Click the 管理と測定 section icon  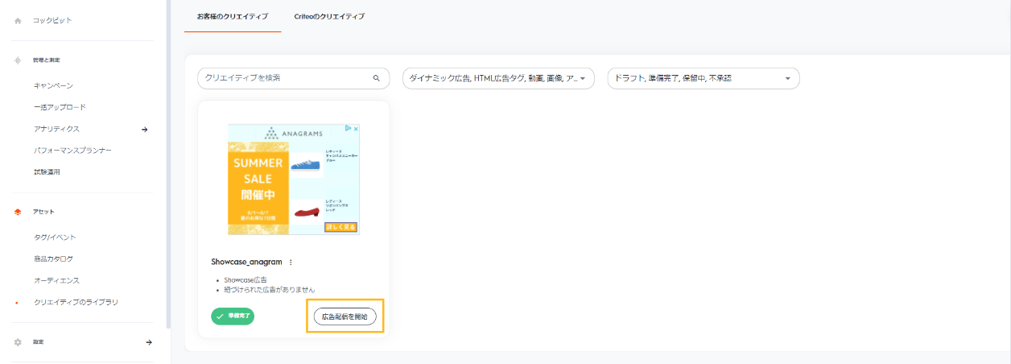[x=18, y=60]
